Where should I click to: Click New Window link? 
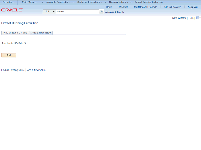pyautogui.click(x=179, y=18)
